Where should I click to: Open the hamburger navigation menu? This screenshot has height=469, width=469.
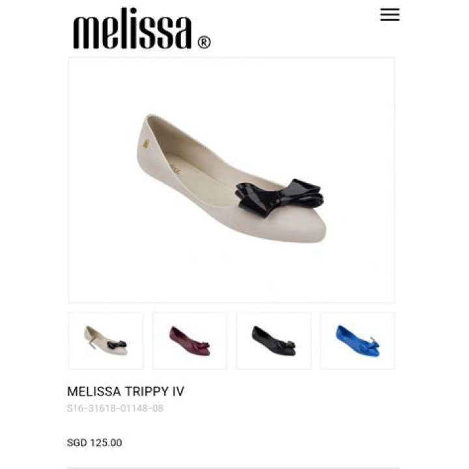pos(390,14)
